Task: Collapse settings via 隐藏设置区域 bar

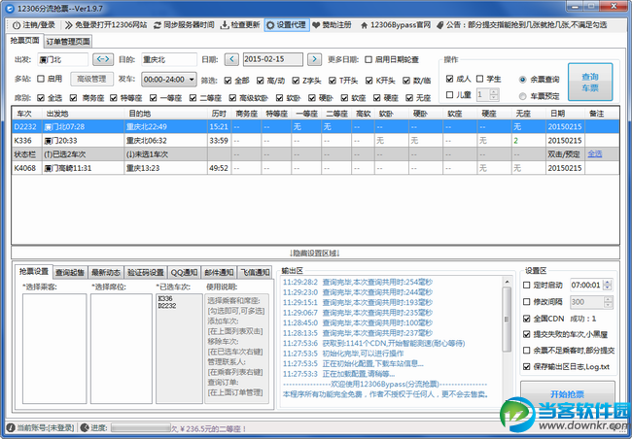Action: coord(315,253)
